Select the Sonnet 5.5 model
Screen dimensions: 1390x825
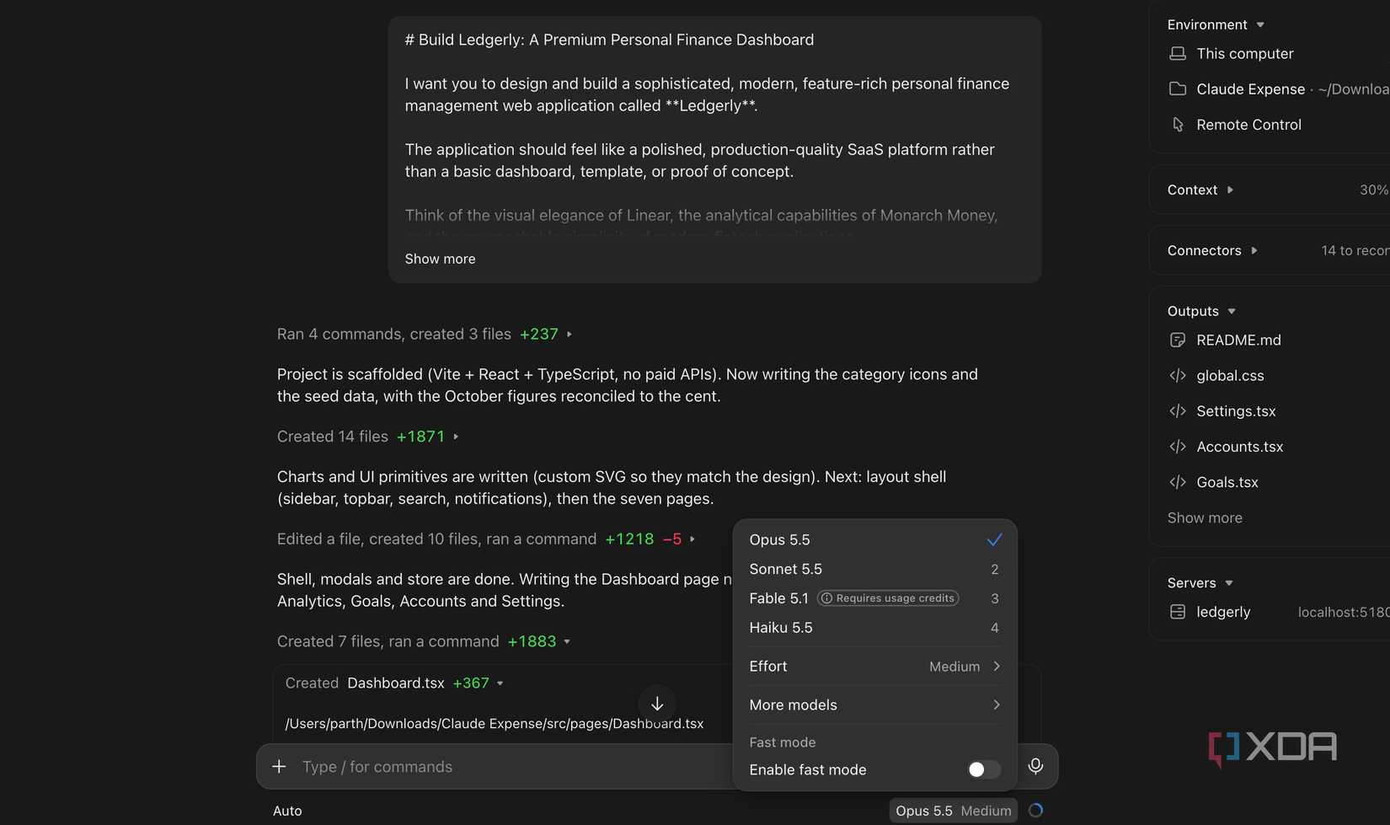874,570
